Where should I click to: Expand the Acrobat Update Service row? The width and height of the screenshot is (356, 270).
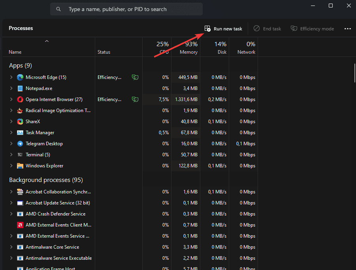pyautogui.click(x=11, y=203)
